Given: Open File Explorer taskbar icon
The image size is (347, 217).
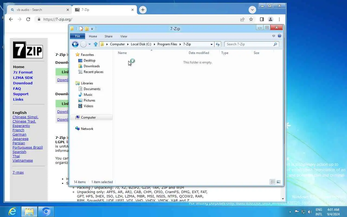Looking at the screenshot, I should (29, 212).
